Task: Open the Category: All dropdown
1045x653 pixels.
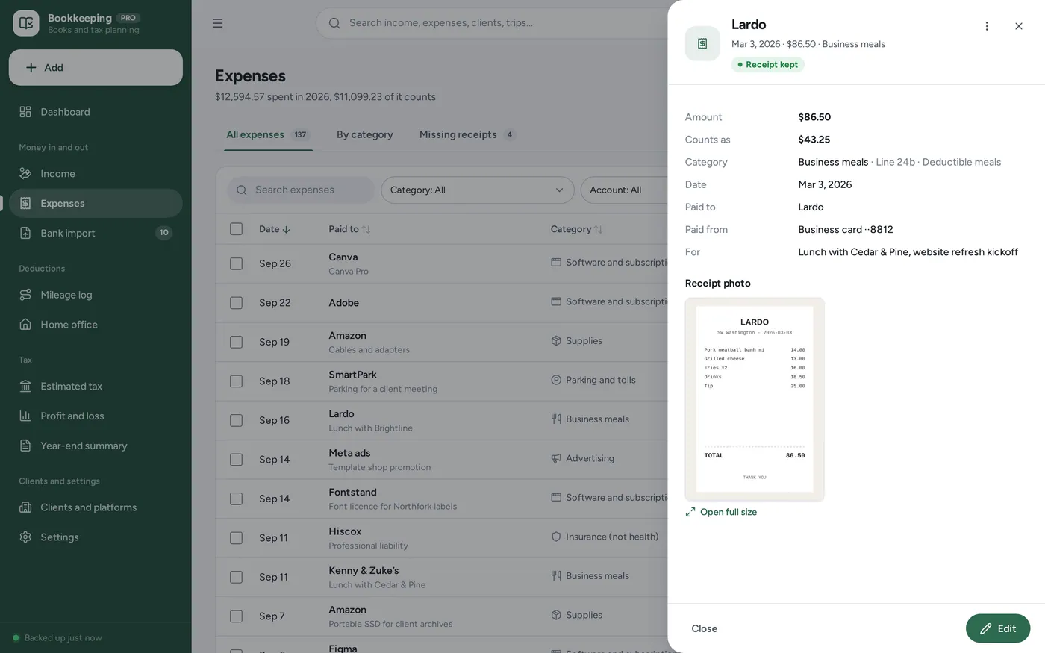Action: [478, 190]
